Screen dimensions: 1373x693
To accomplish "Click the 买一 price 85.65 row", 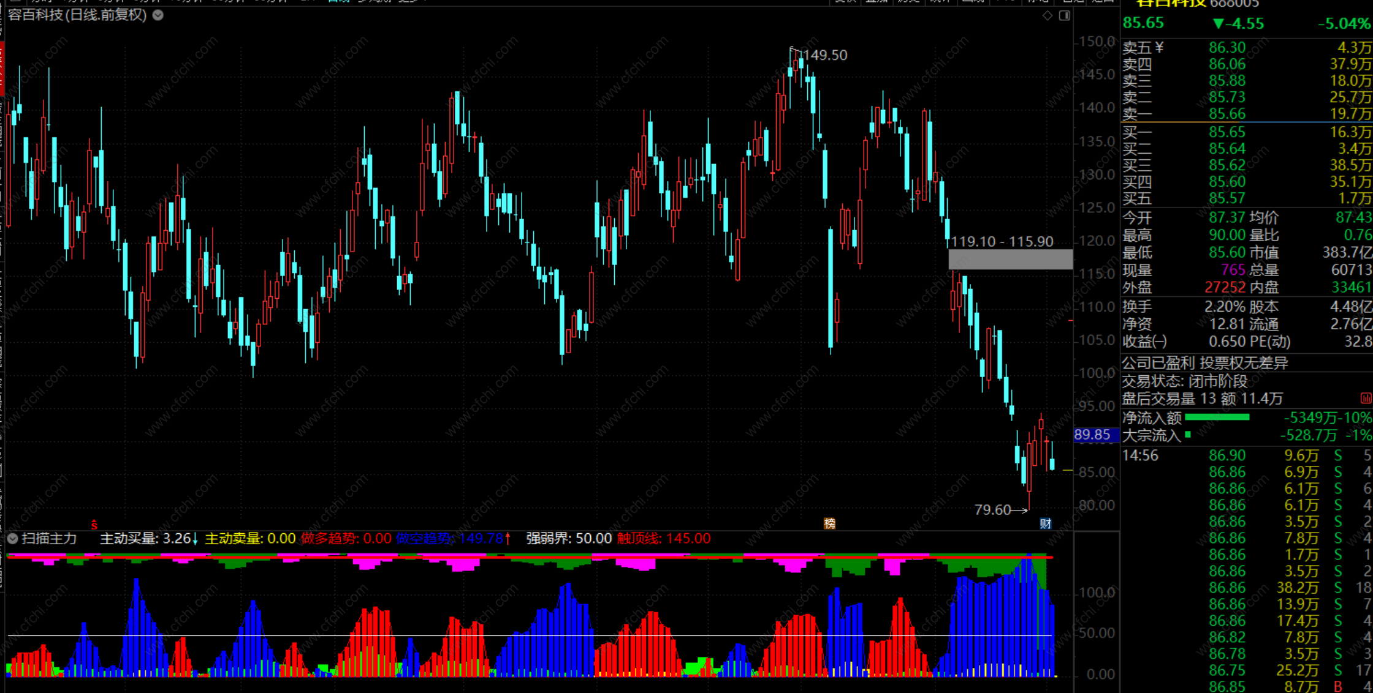I will (x=1227, y=132).
